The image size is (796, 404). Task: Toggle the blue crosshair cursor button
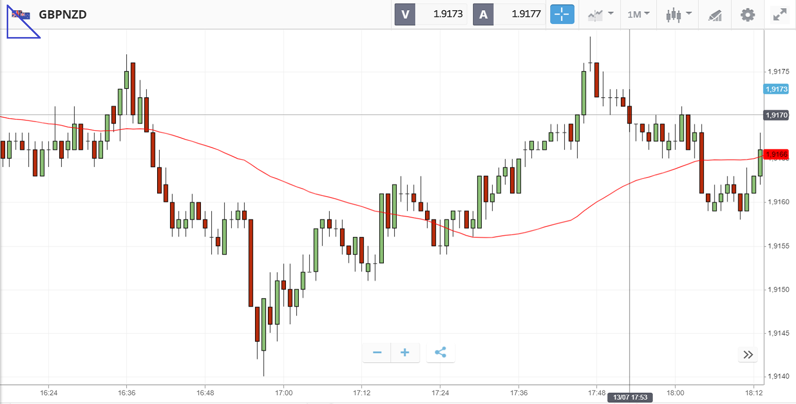click(x=562, y=14)
